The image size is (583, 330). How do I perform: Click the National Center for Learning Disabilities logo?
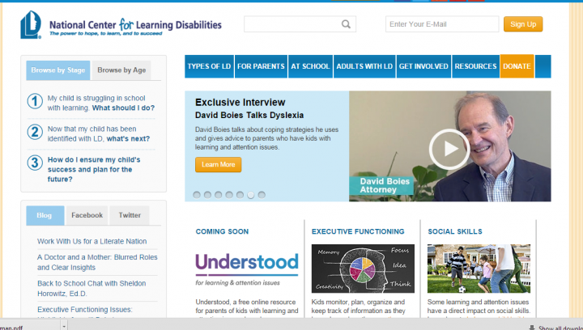click(x=121, y=25)
